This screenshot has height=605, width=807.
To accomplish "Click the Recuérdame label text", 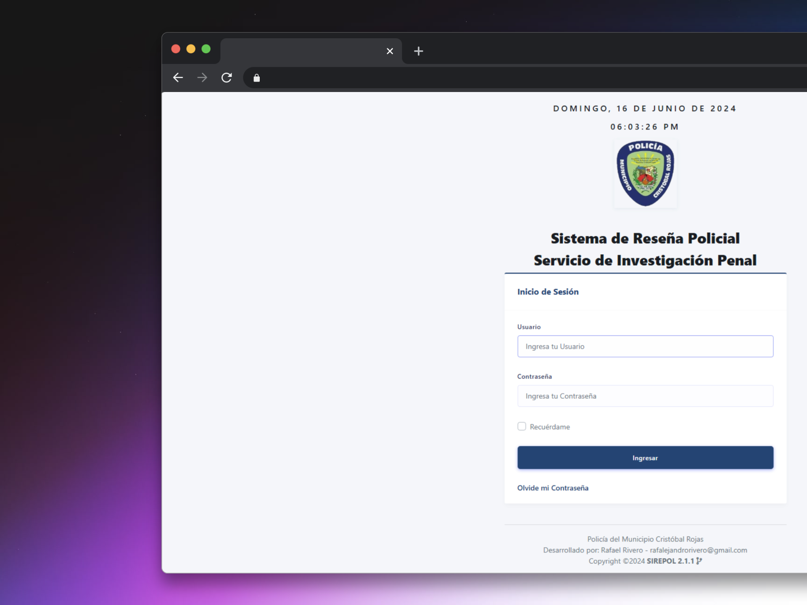I will (550, 427).
